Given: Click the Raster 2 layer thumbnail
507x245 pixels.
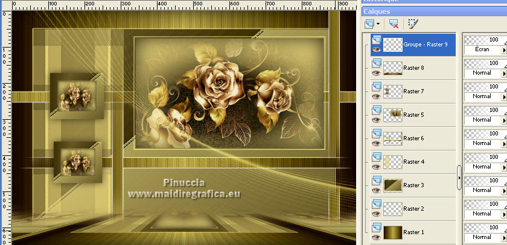Looking at the screenshot, I should 393,209.
